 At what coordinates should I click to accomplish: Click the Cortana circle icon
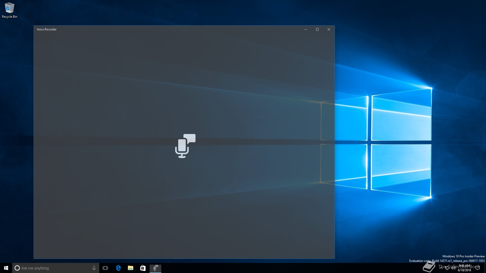point(17,268)
